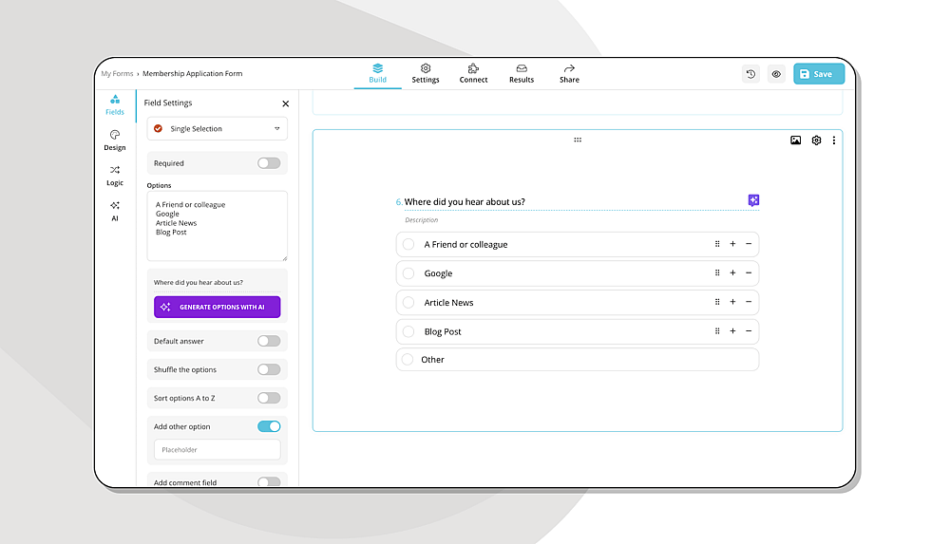Select the 'A Friend or colleague' radio button
The image size is (950, 544).
click(408, 244)
